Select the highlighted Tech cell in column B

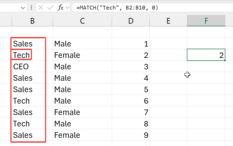coord(22,55)
